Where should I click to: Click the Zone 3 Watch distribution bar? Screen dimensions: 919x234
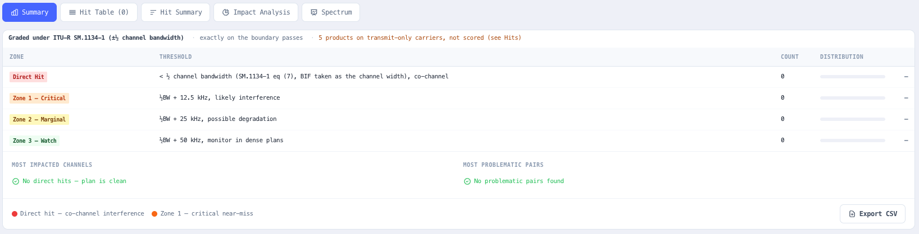pos(853,141)
